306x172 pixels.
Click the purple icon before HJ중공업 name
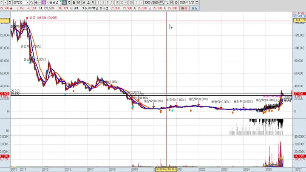[x=44, y=3]
